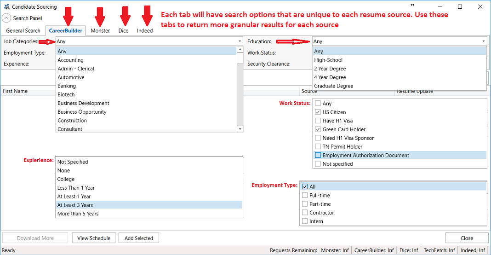Uncheck the Green Card Holder checkbox
Viewport: 491px width, 255px height.
(x=318, y=129)
